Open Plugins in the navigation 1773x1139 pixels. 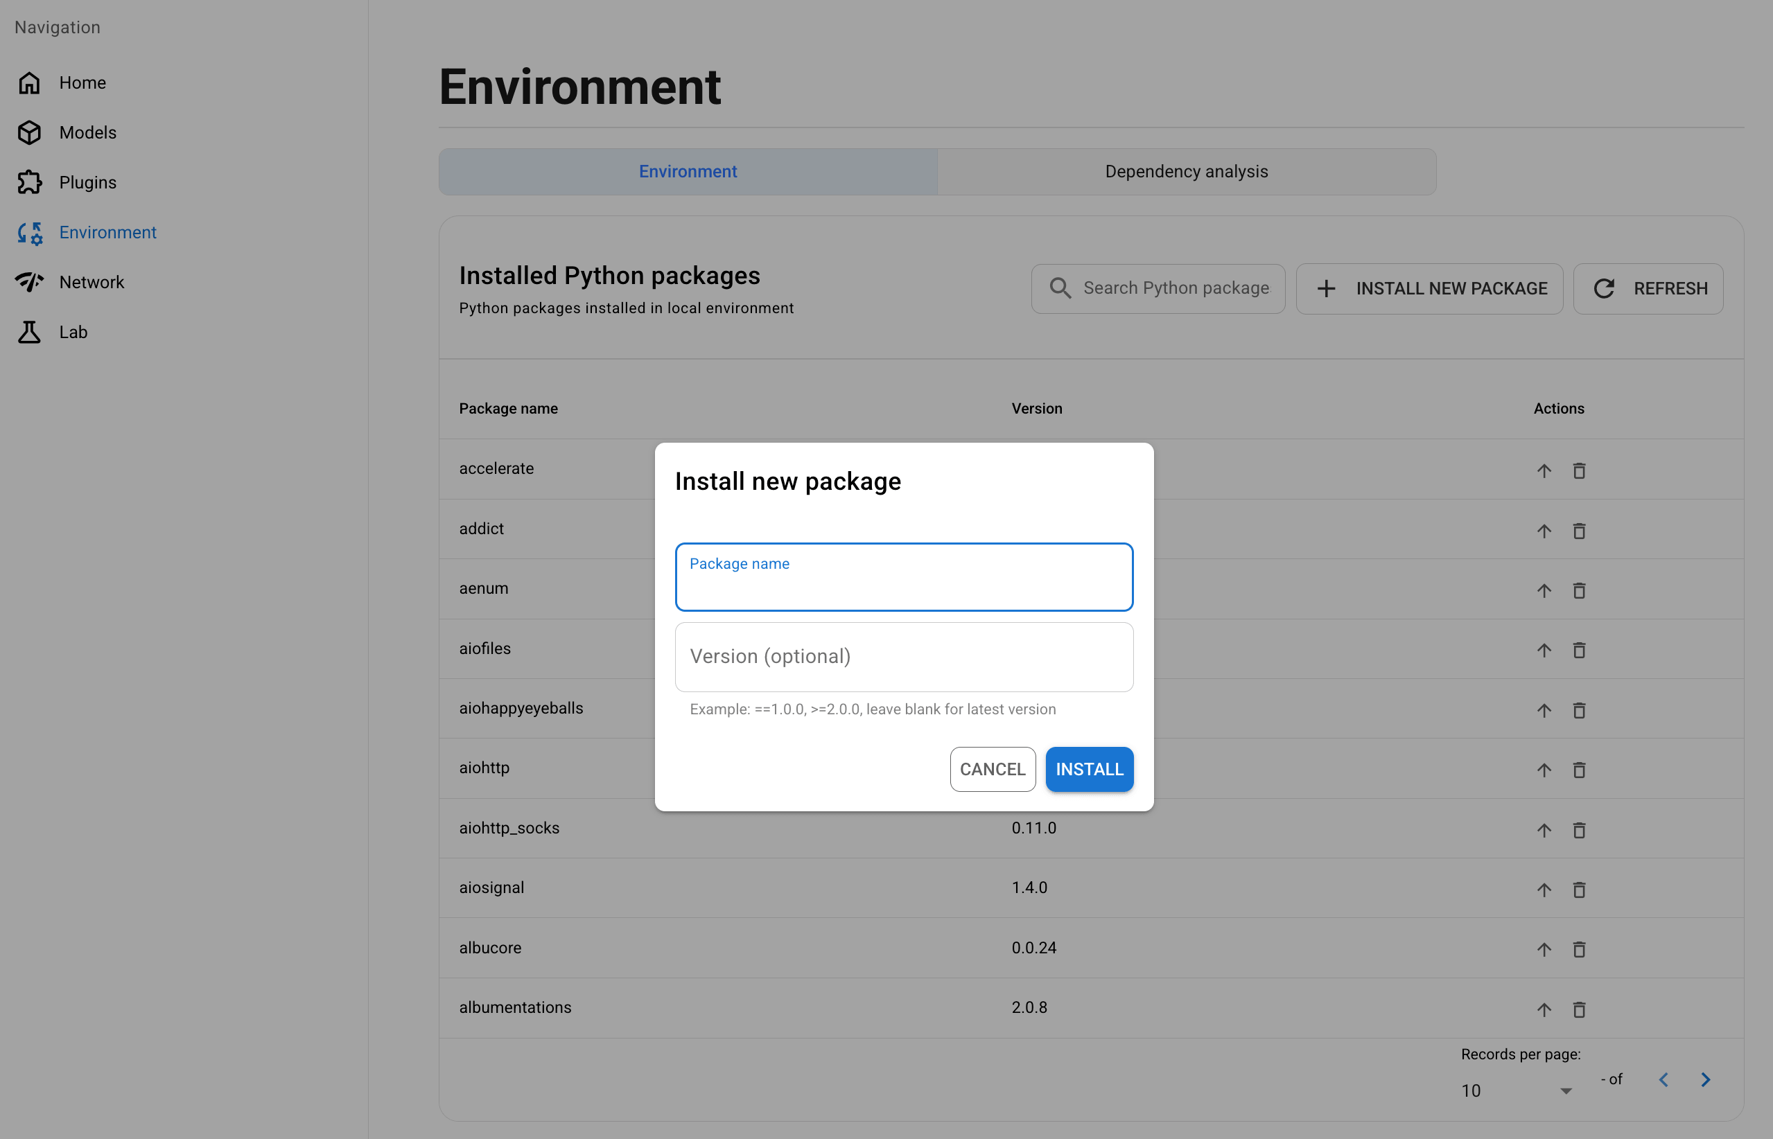pyautogui.click(x=88, y=182)
